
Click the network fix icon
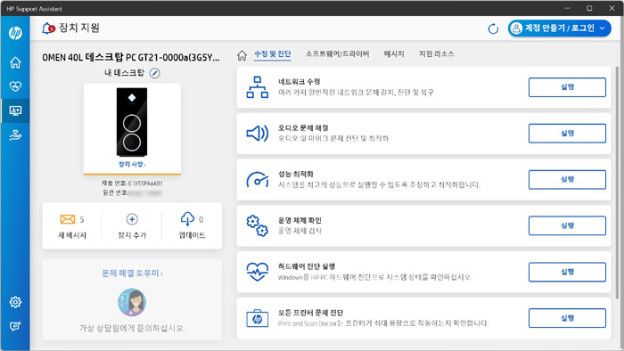[257, 87]
